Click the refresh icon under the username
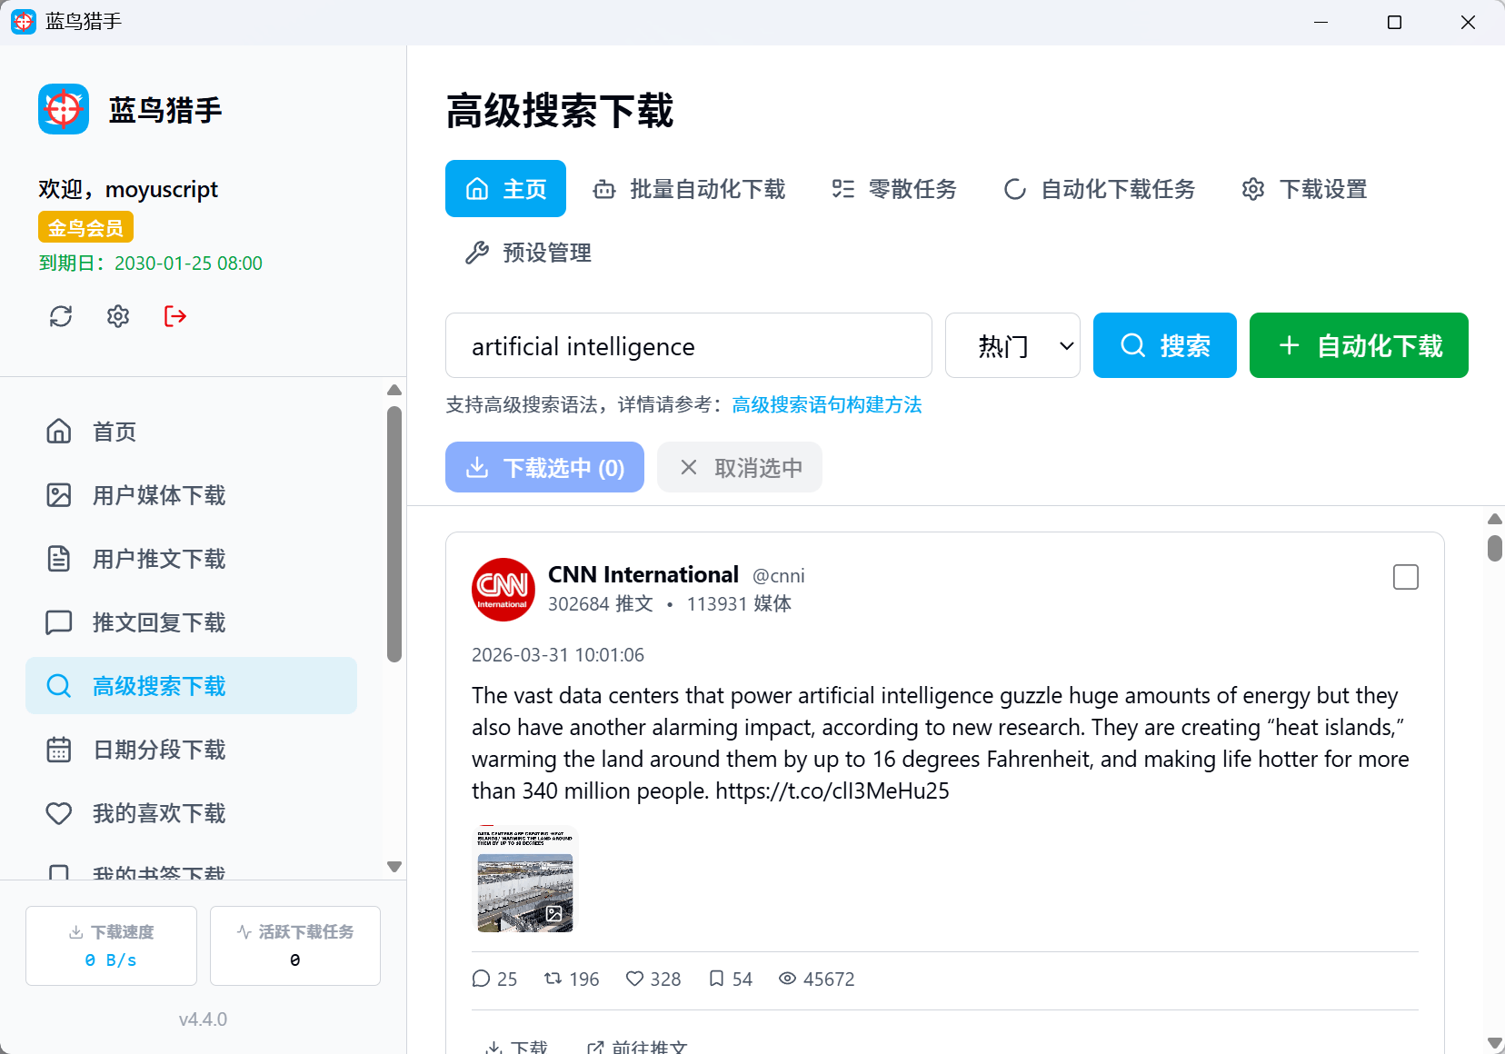This screenshot has width=1505, height=1054. [61, 316]
